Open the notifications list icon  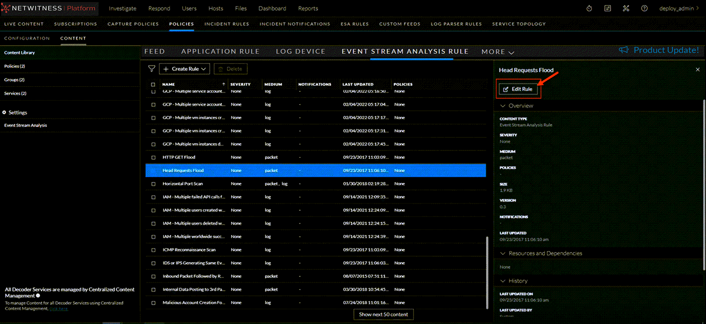coord(608,8)
